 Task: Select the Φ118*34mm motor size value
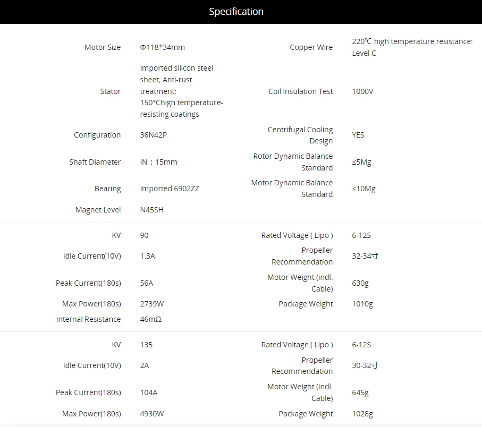(x=163, y=47)
